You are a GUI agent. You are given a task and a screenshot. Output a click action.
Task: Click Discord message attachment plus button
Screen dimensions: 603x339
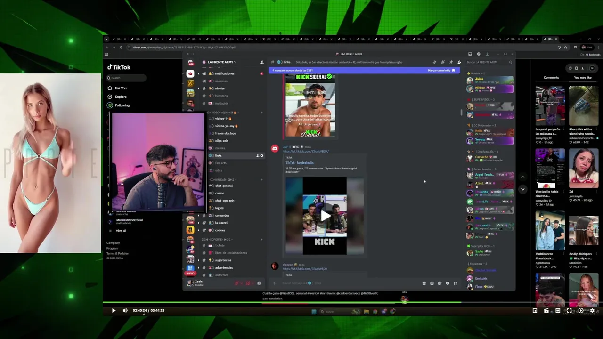click(x=275, y=283)
